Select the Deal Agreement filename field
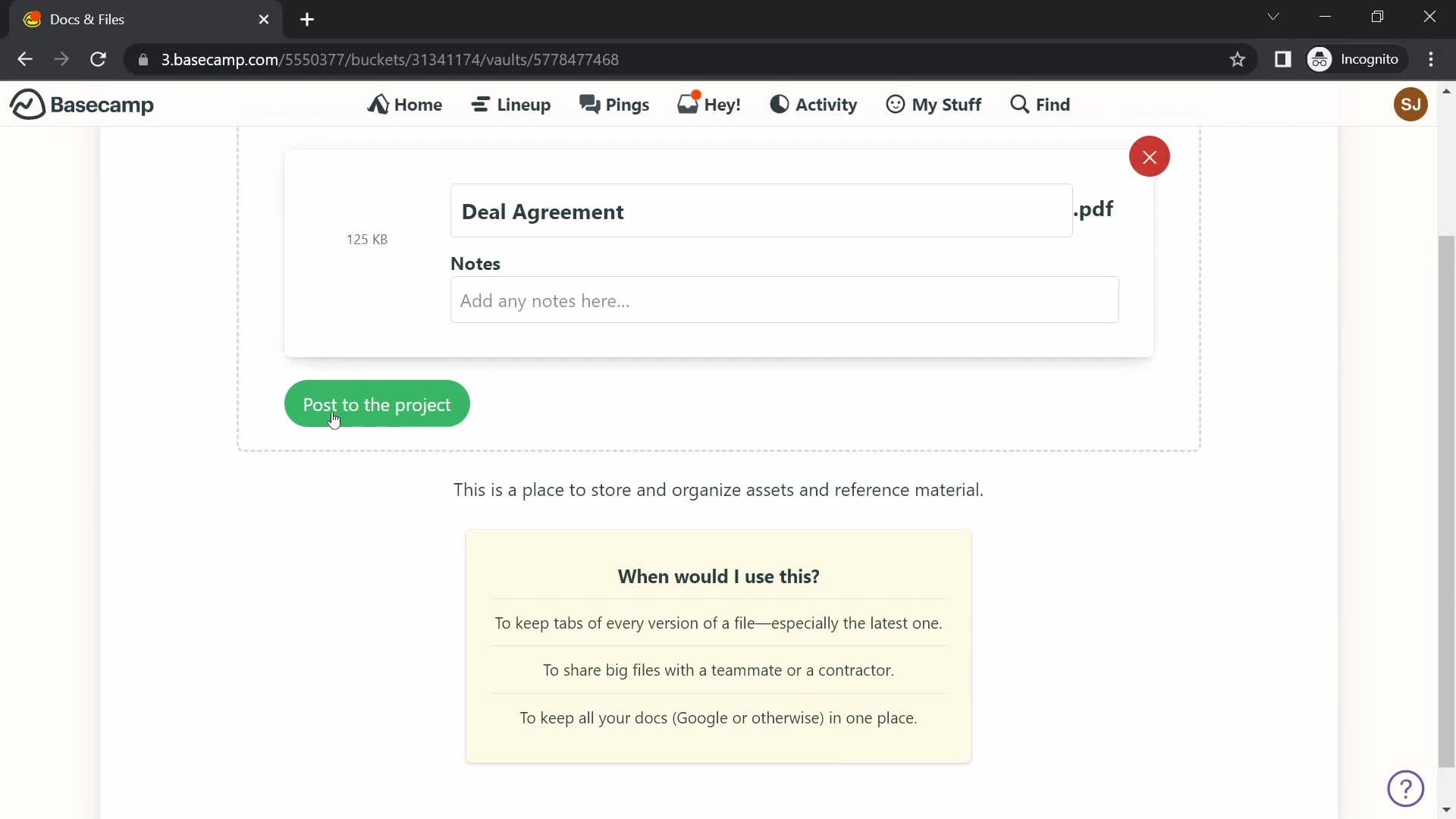The image size is (1456, 819). pyautogui.click(x=763, y=211)
